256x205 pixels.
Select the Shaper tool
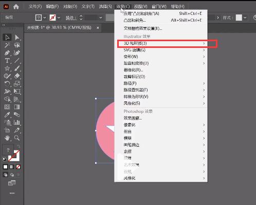7,76
